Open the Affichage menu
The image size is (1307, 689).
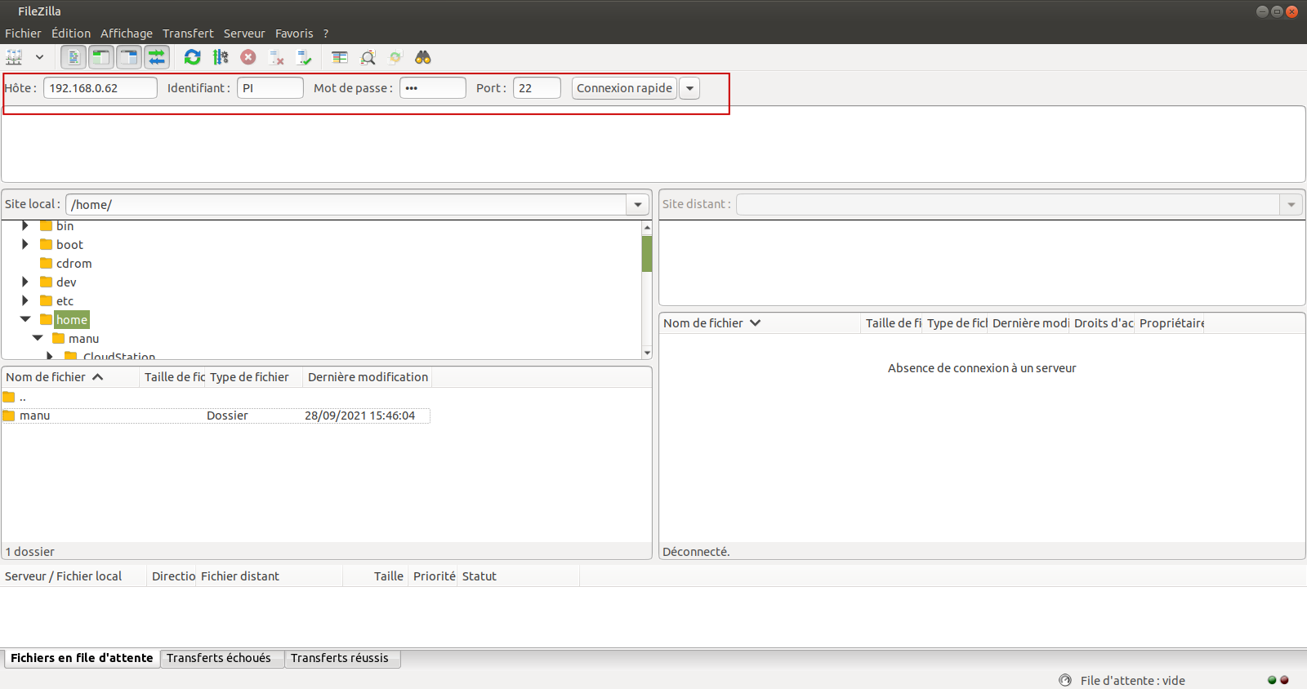click(127, 33)
